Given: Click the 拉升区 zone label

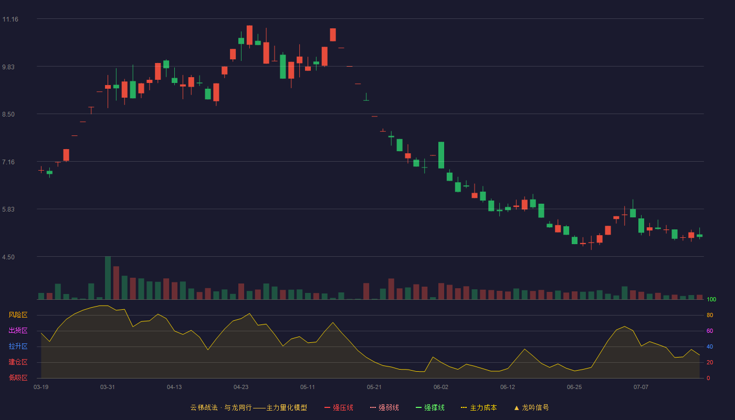Looking at the screenshot, I should pos(18,346).
